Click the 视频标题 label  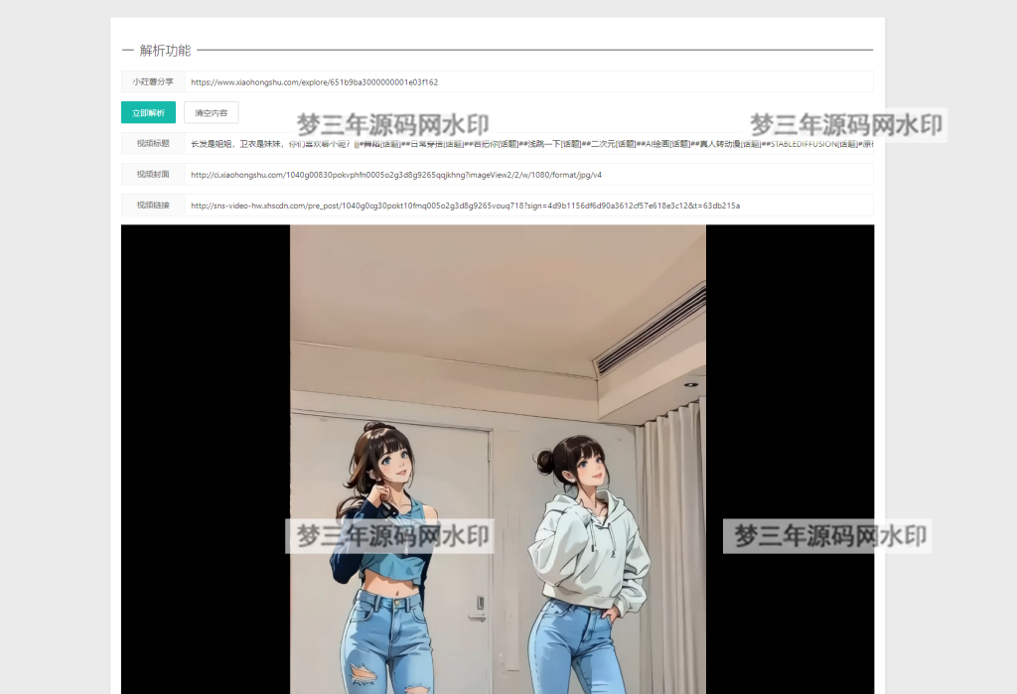point(153,143)
